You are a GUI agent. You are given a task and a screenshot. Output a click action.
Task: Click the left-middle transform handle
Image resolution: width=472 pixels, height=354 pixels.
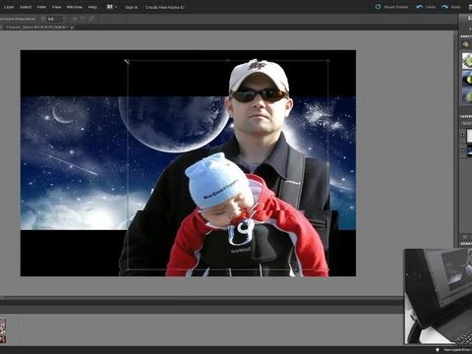pos(127,165)
